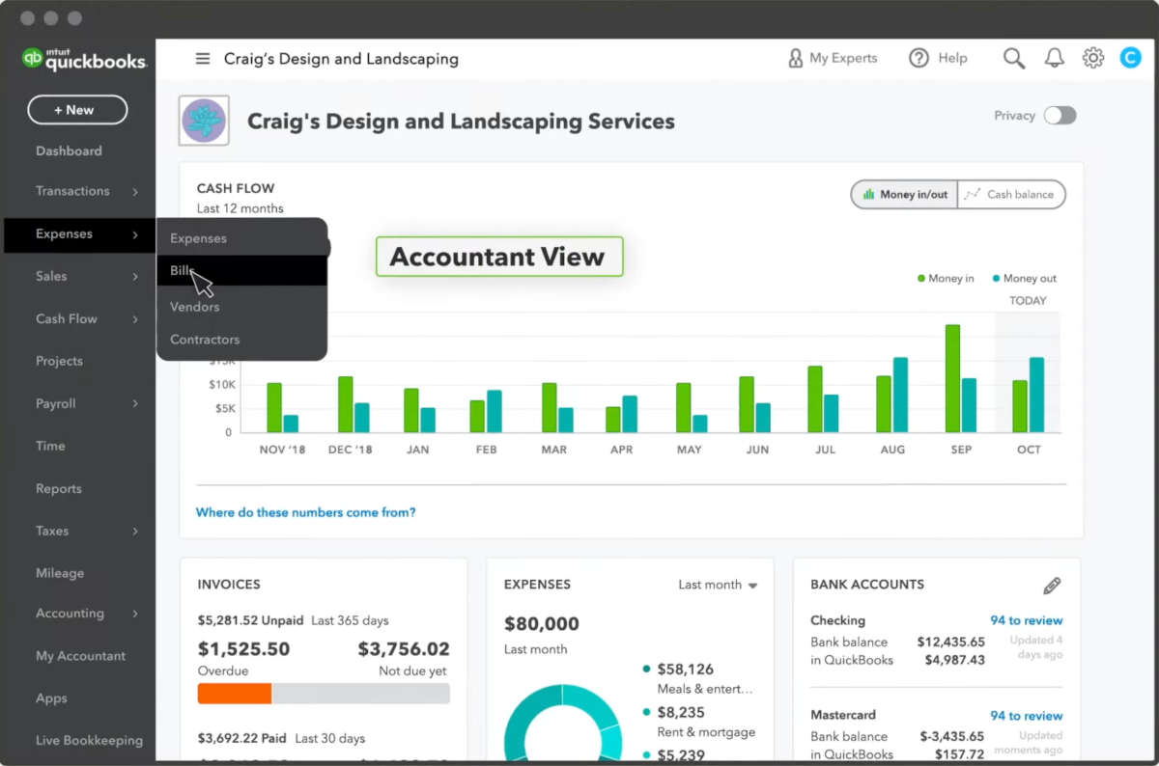Click the Help question mark icon

919,58
